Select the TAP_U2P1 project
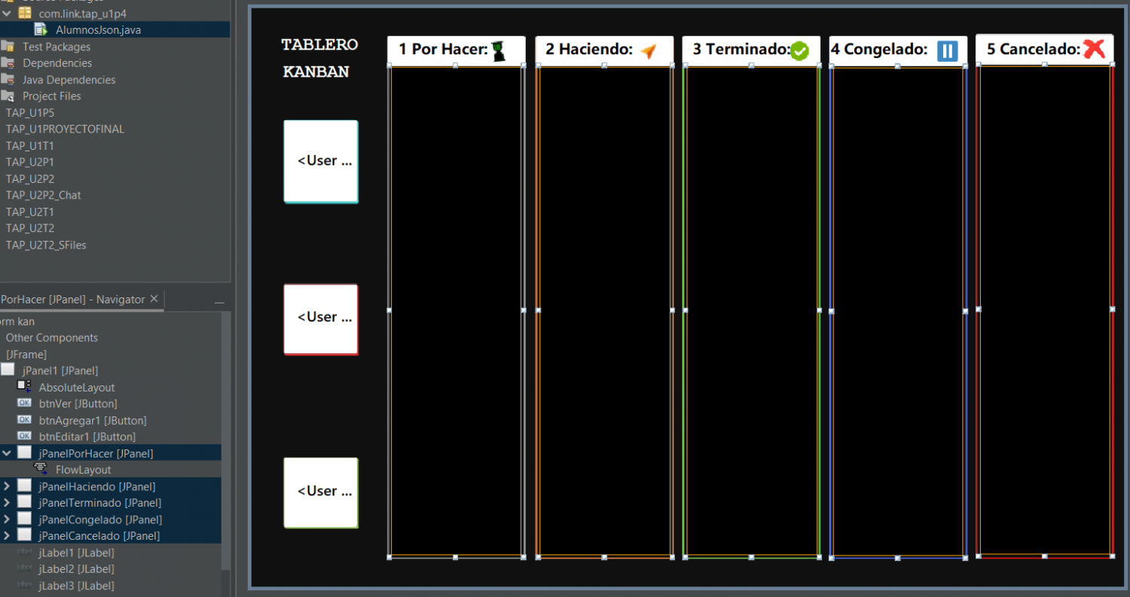The image size is (1130, 597). [x=30, y=162]
